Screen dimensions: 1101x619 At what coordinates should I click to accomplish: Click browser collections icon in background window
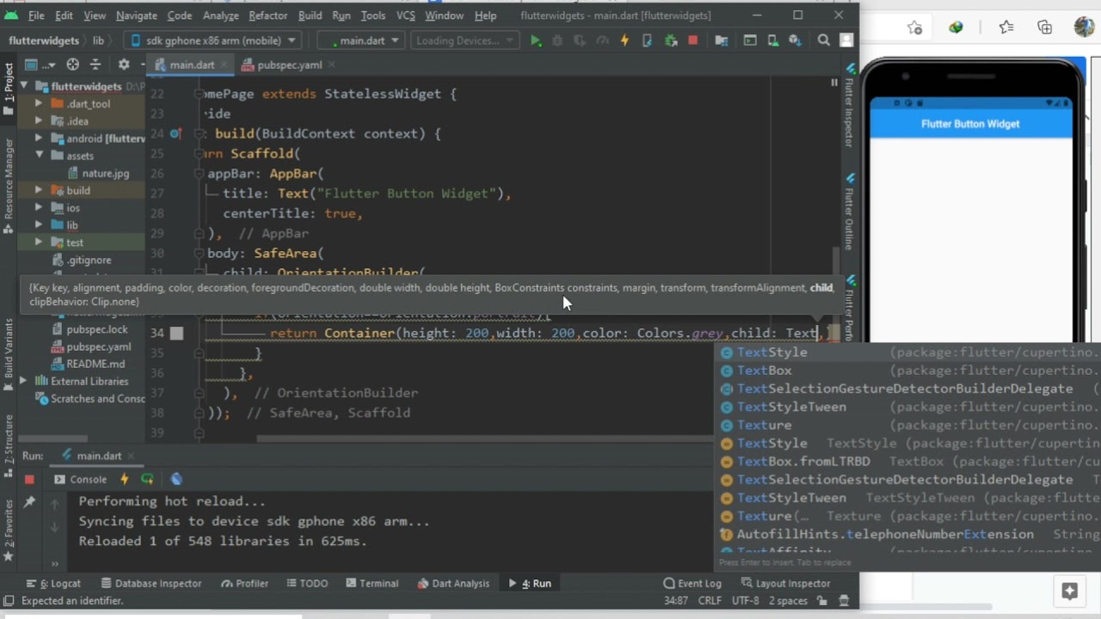[1044, 28]
